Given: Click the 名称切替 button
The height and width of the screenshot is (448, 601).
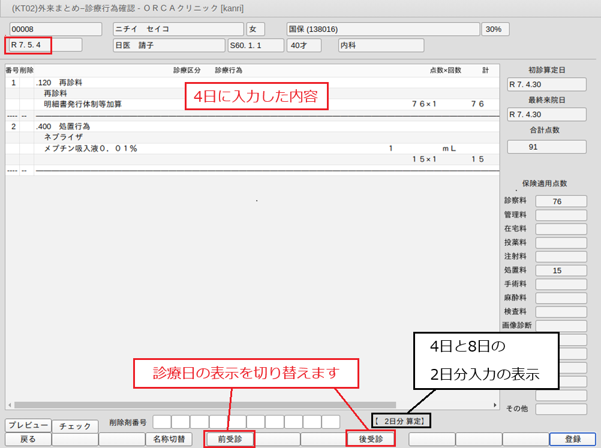Looking at the screenshot, I should tap(169, 439).
